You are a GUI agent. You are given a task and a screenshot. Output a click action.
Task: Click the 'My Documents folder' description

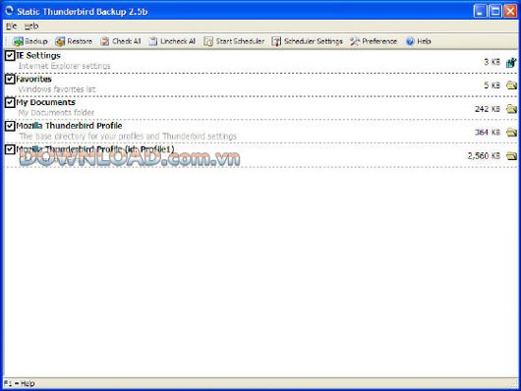tap(56, 113)
